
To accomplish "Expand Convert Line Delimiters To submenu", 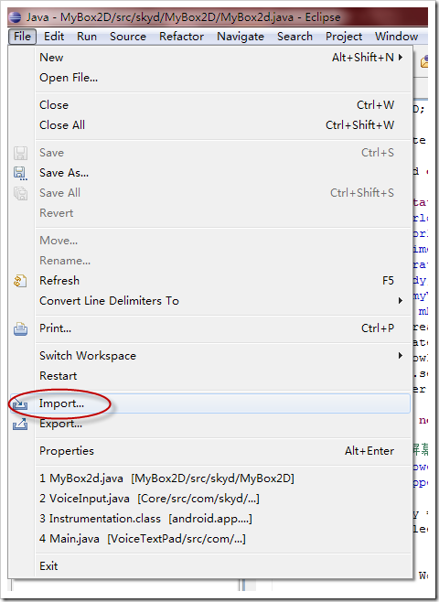I will (x=401, y=301).
